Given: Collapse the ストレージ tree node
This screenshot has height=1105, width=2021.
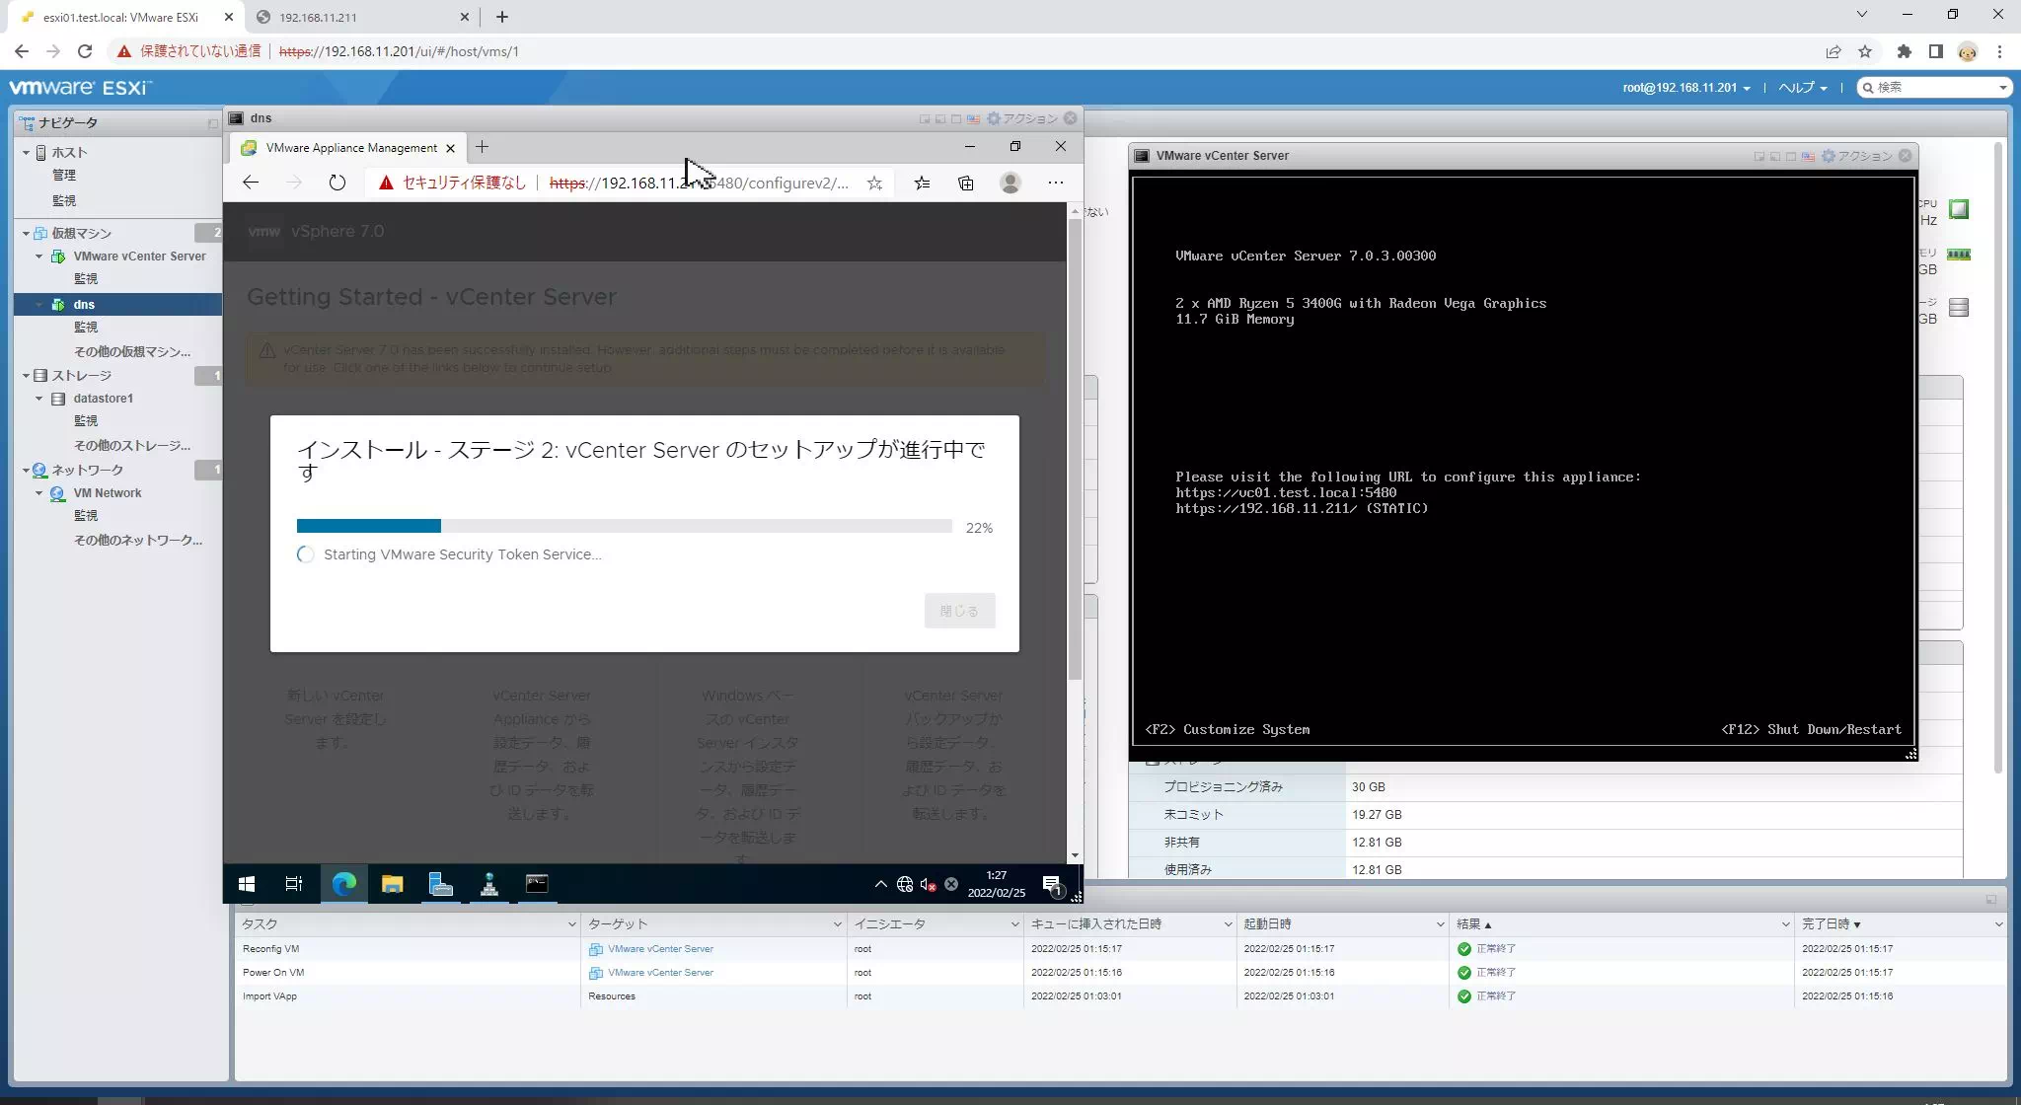Looking at the screenshot, I should 27,376.
